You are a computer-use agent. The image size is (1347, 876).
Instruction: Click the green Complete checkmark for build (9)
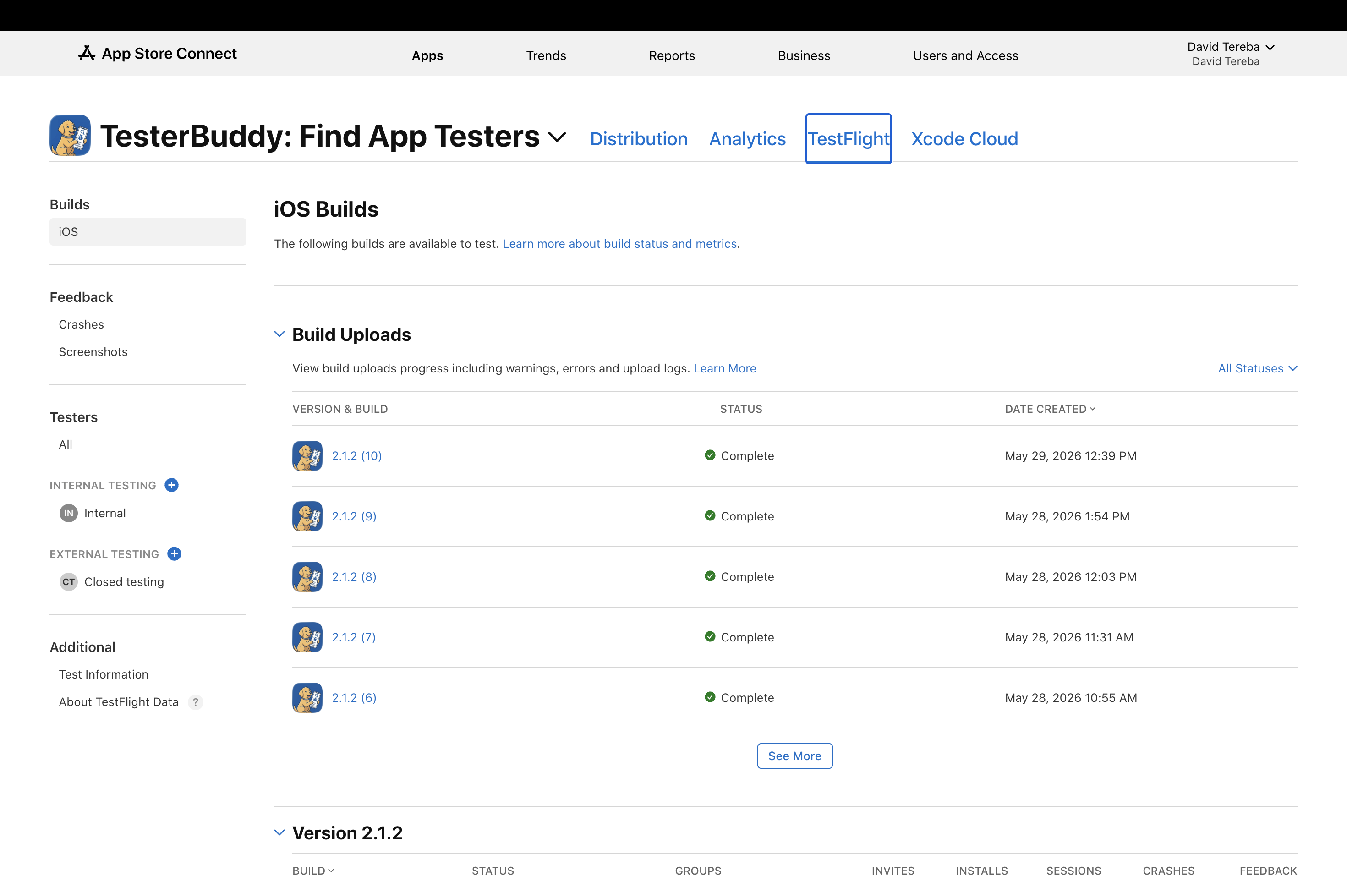tap(710, 515)
